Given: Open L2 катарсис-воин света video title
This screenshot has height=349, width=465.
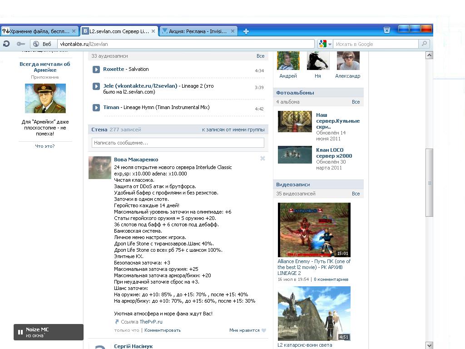Looking at the screenshot, I should pos(305,345).
